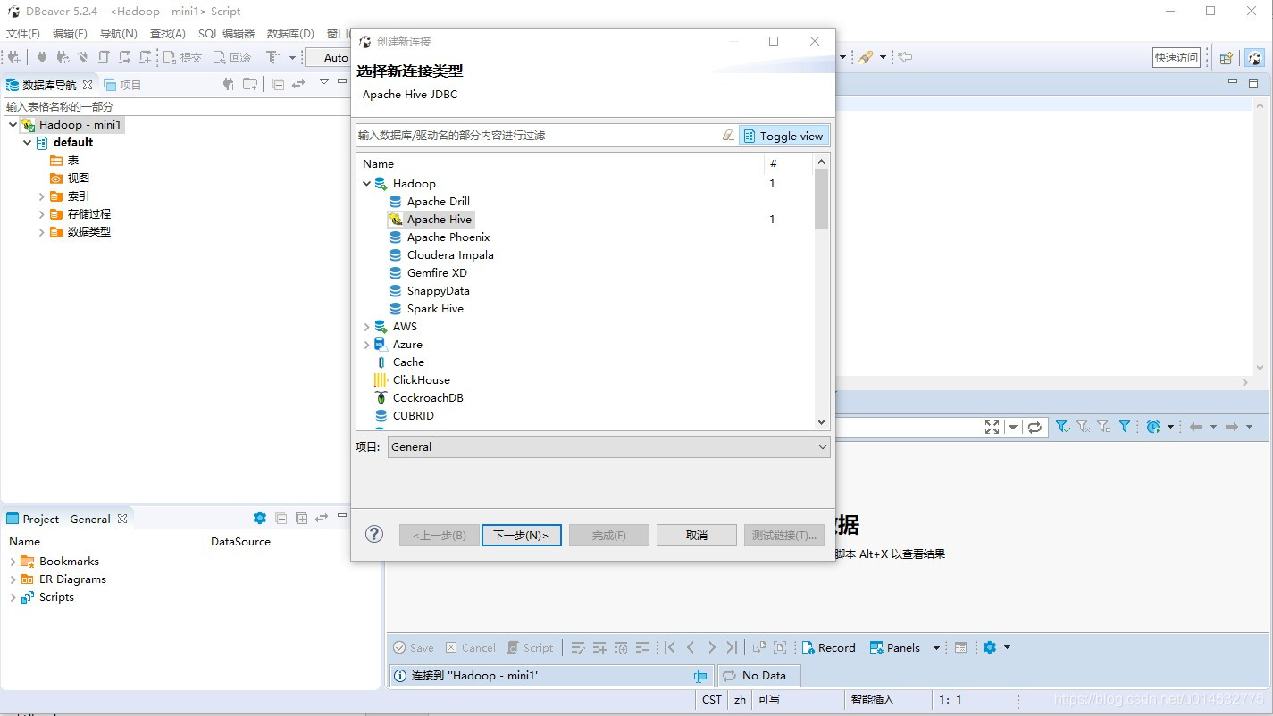Click the Apache Hive driver icon in list
1273x716 pixels.
396,219
